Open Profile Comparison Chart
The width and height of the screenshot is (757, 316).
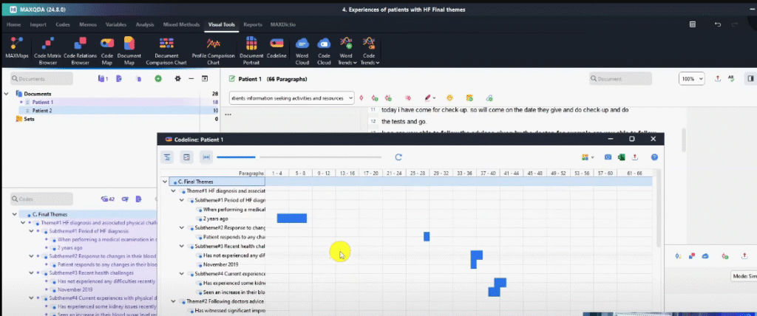point(213,50)
